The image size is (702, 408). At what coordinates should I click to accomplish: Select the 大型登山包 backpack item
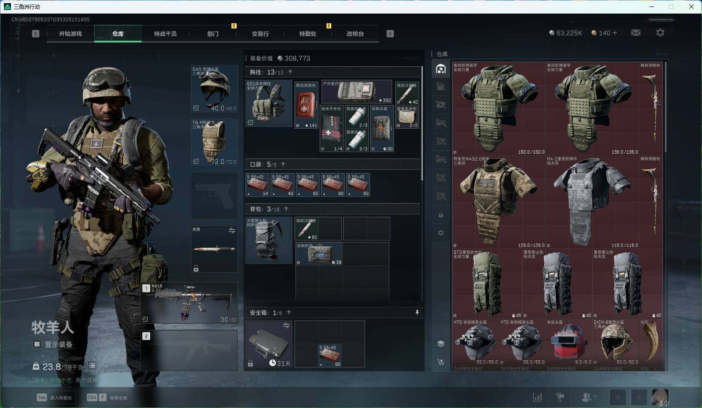coord(269,240)
